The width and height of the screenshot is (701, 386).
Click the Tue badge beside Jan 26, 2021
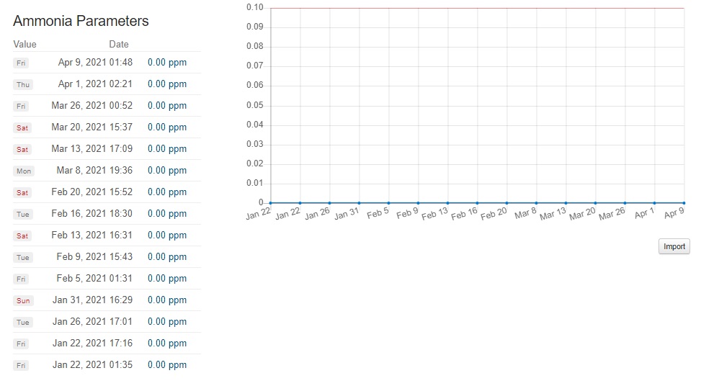(23, 322)
